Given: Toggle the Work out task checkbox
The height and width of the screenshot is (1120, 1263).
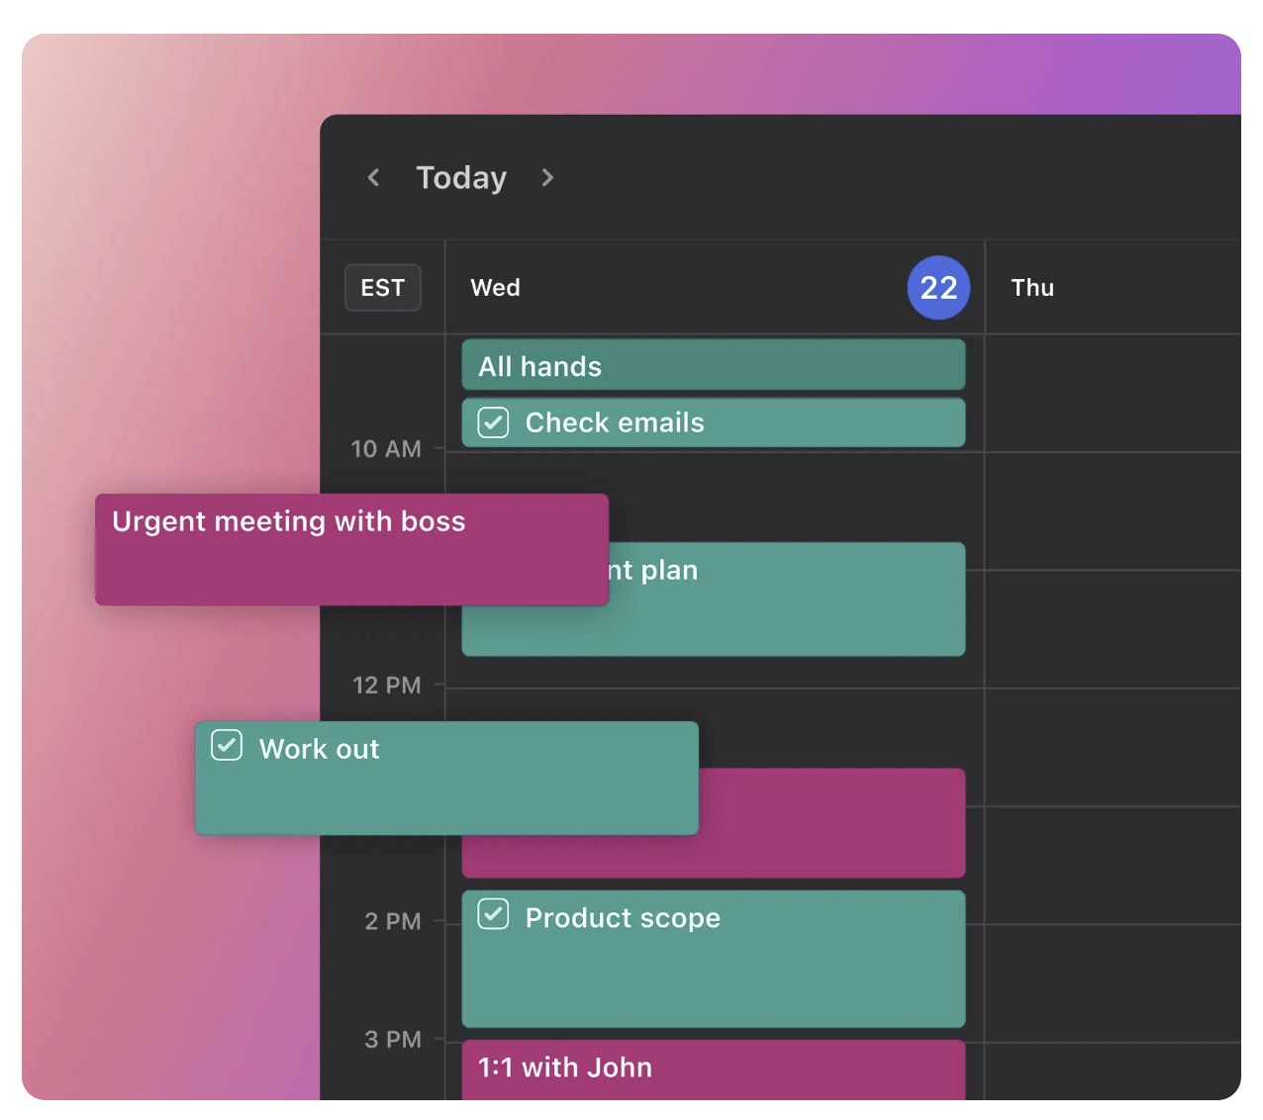Looking at the screenshot, I should click(x=227, y=745).
